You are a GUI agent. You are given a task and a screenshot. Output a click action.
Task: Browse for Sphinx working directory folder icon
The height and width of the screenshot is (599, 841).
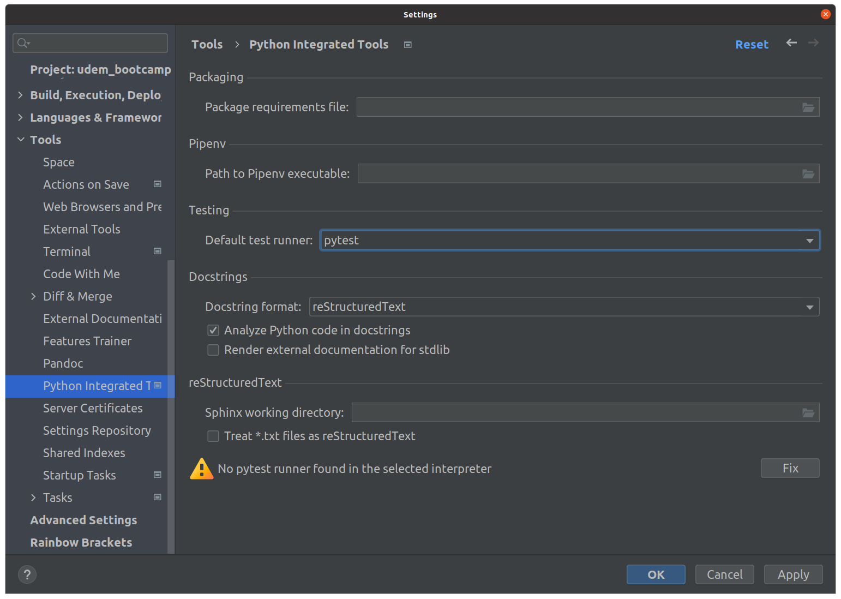pyautogui.click(x=808, y=413)
